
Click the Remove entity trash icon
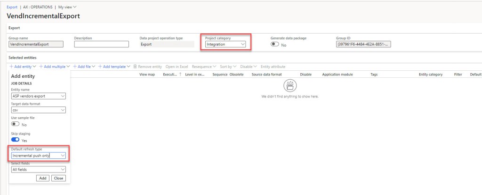[x=135, y=67]
